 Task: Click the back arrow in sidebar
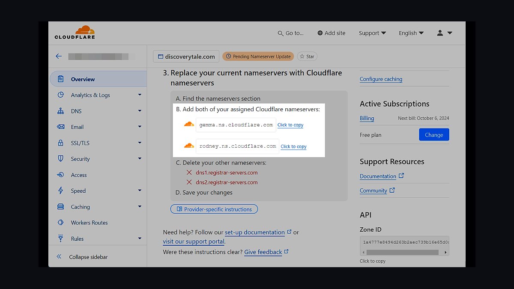(59, 56)
